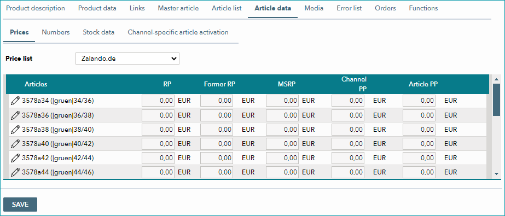Image resolution: width=505 pixels, height=216 pixels.
Task: Select the Prices sub-tab
Action: (x=19, y=32)
